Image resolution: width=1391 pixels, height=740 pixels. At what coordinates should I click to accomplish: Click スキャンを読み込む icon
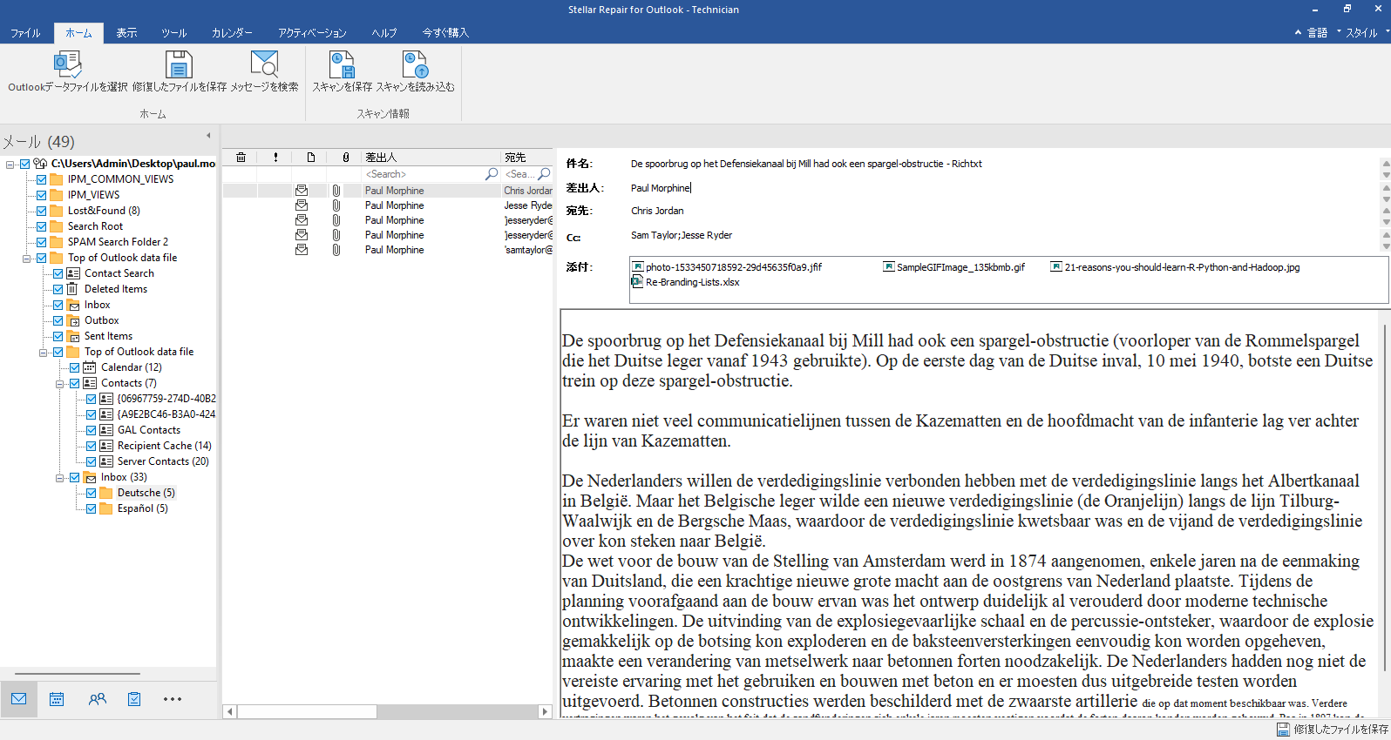pos(415,64)
